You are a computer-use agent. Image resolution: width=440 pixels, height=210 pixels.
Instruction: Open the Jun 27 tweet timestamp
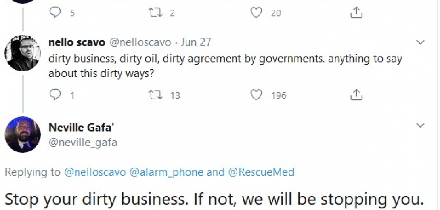pyautogui.click(x=196, y=43)
